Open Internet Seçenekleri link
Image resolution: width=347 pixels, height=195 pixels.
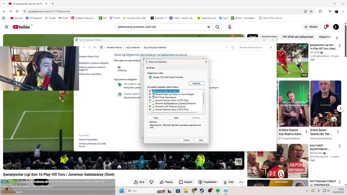click(x=88, y=139)
